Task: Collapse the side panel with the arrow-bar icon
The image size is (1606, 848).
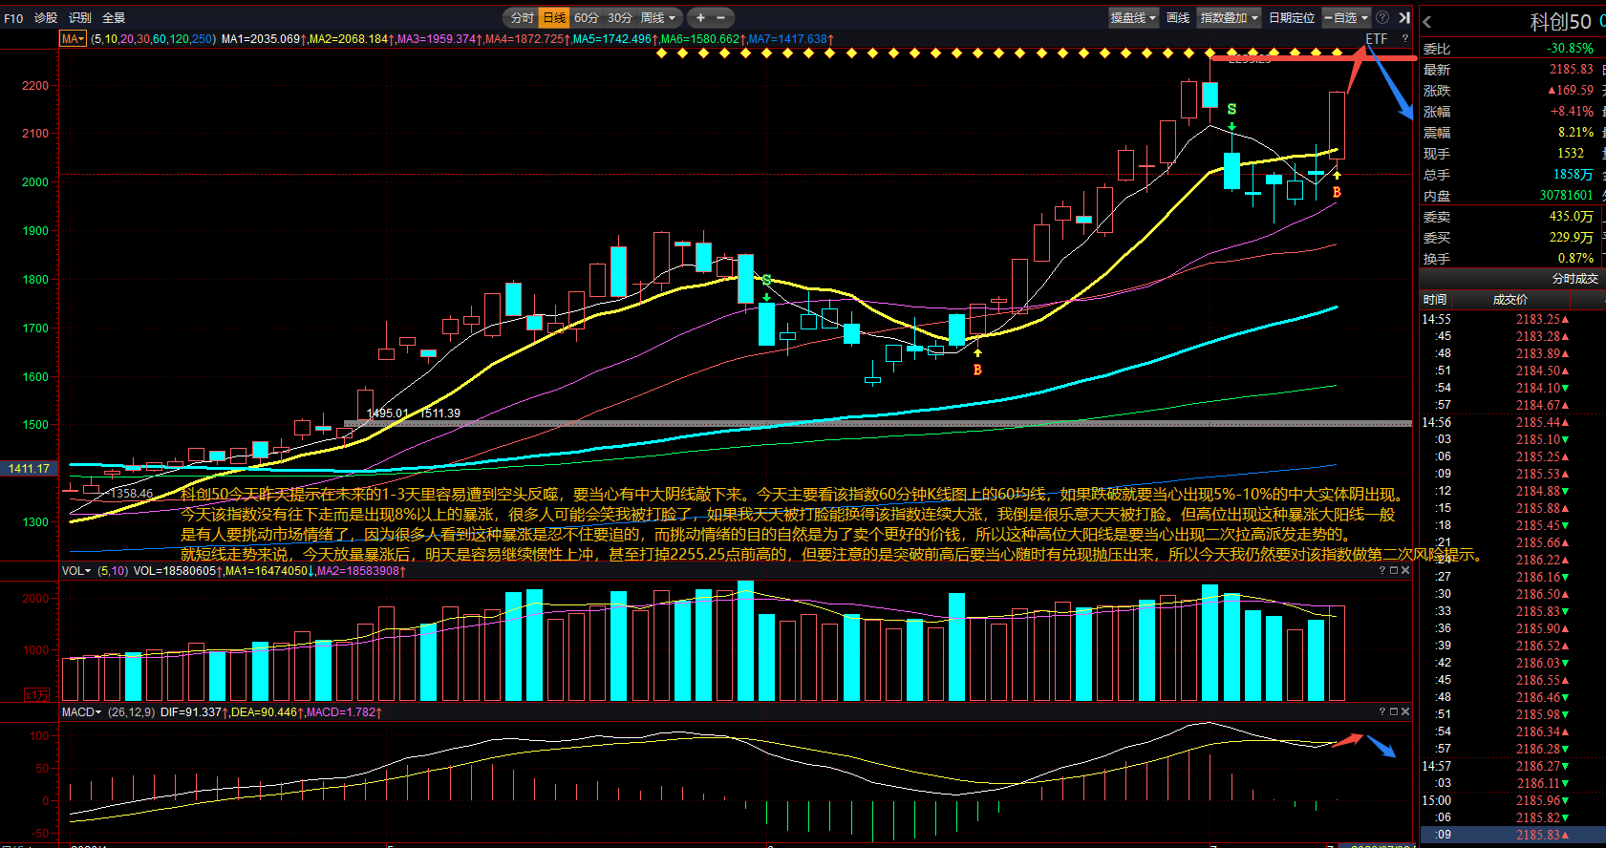Action: 1404,17
